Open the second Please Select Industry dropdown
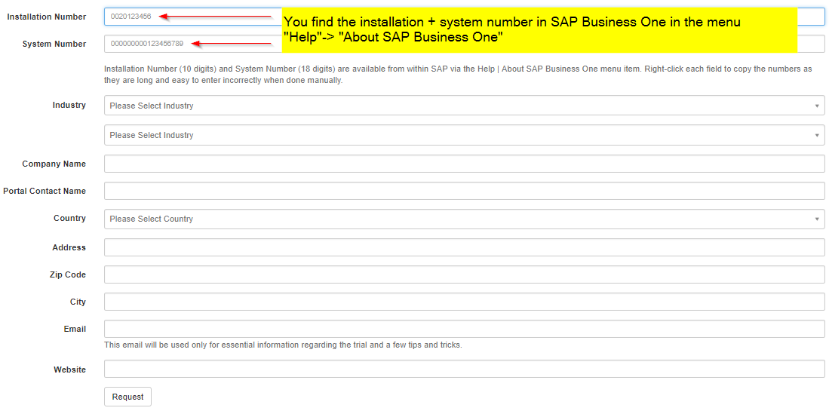The image size is (829, 414). tap(464, 135)
